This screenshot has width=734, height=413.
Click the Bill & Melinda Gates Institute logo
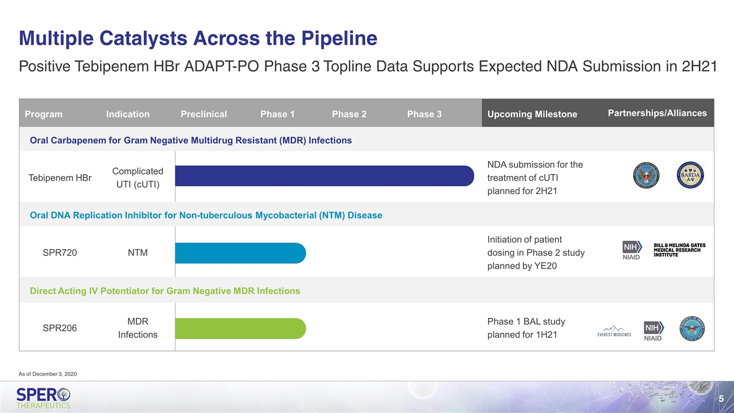click(680, 250)
